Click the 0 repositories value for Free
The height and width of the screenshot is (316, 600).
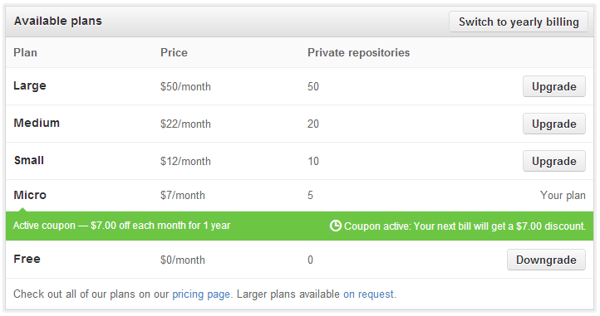click(310, 260)
